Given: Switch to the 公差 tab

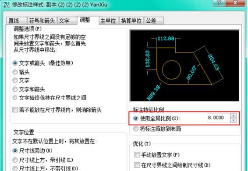Looking at the screenshot, I should tap(154, 21).
